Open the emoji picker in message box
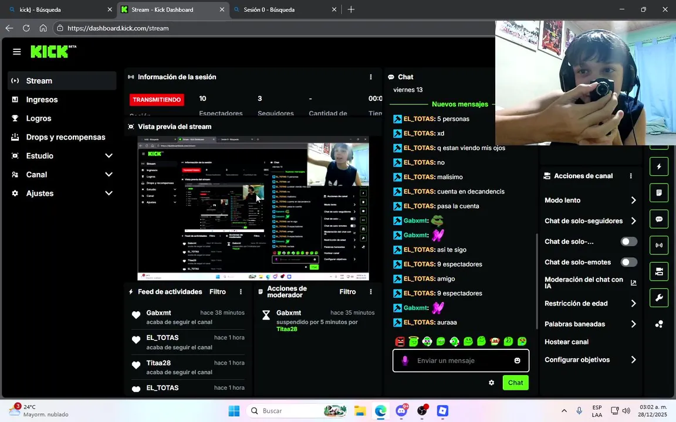The width and height of the screenshot is (676, 422). point(518,360)
